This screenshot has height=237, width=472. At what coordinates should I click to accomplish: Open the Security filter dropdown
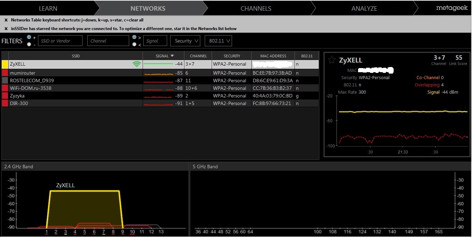pos(185,41)
